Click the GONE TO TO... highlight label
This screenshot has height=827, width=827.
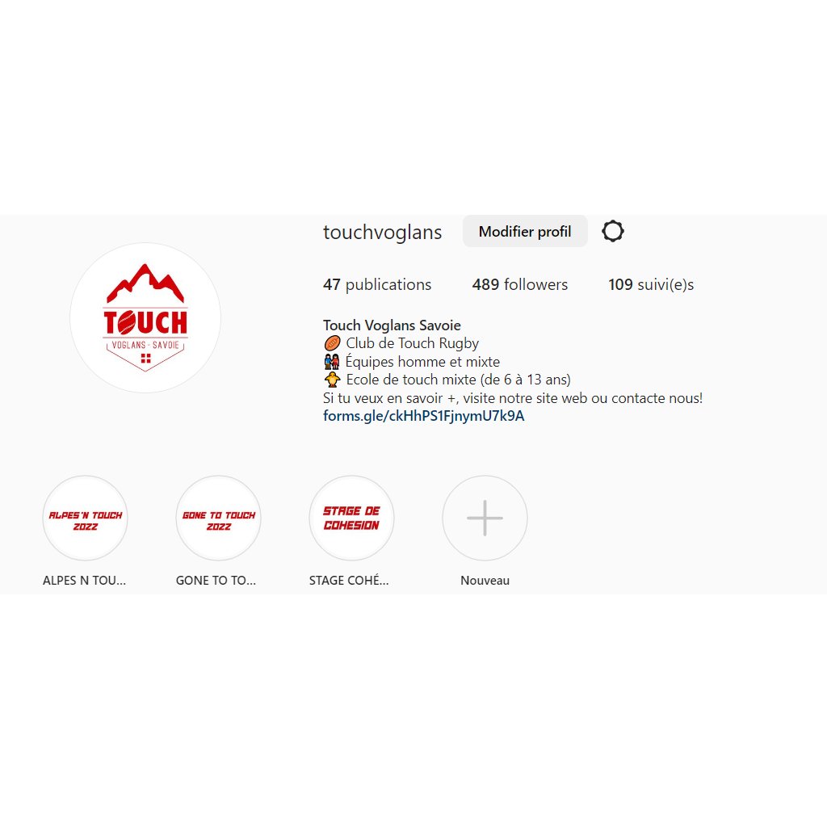216,580
